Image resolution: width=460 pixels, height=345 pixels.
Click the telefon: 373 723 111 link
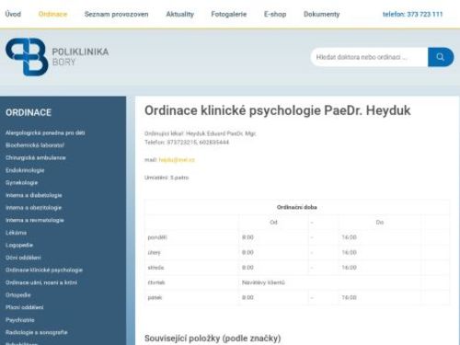[413, 14]
